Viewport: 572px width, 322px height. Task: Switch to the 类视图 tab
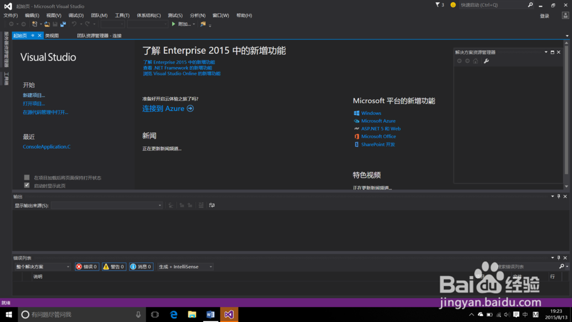pos(52,35)
